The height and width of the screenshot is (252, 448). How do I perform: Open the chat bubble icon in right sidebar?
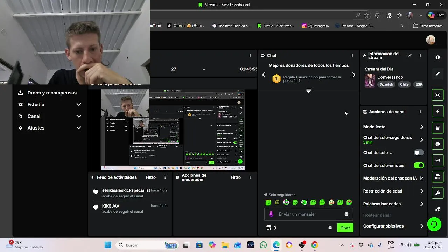click(x=437, y=144)
